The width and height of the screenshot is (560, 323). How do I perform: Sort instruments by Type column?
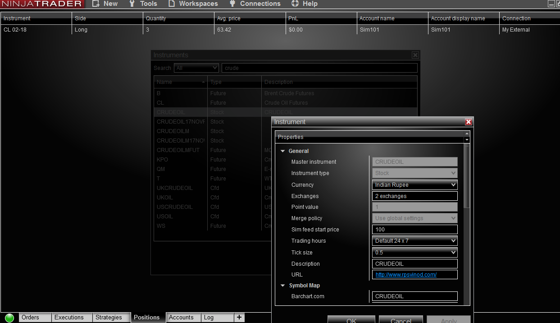click(234, 82)
